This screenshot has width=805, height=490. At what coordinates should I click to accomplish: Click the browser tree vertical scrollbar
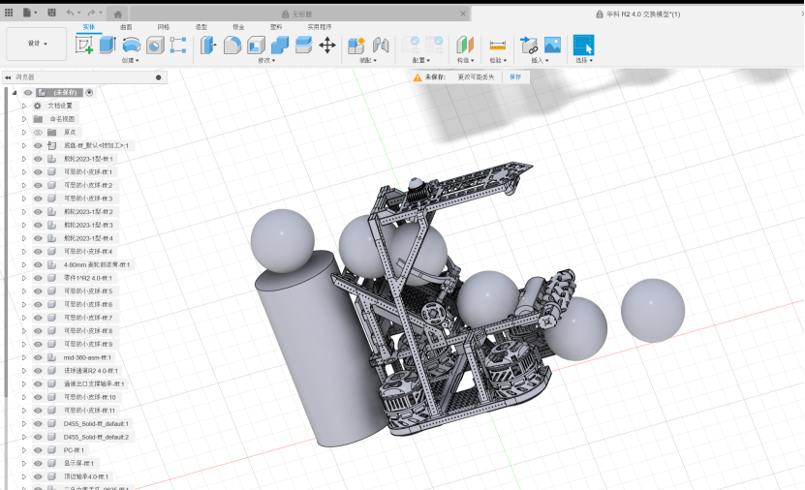[6, 241]
